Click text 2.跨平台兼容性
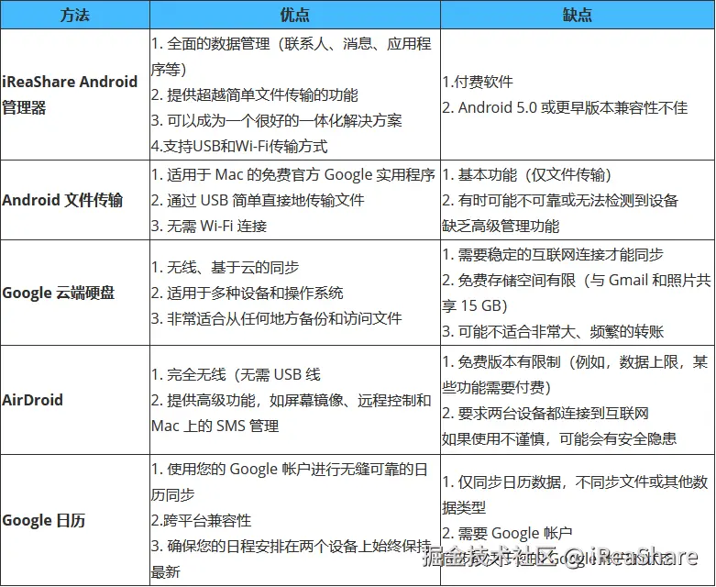 [x=202, y=520]
